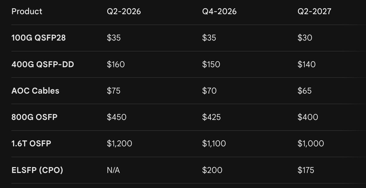This screenshot has width=366, height=188.
Task: Click the Q2-2026 column header
Action: pos(124,12)
